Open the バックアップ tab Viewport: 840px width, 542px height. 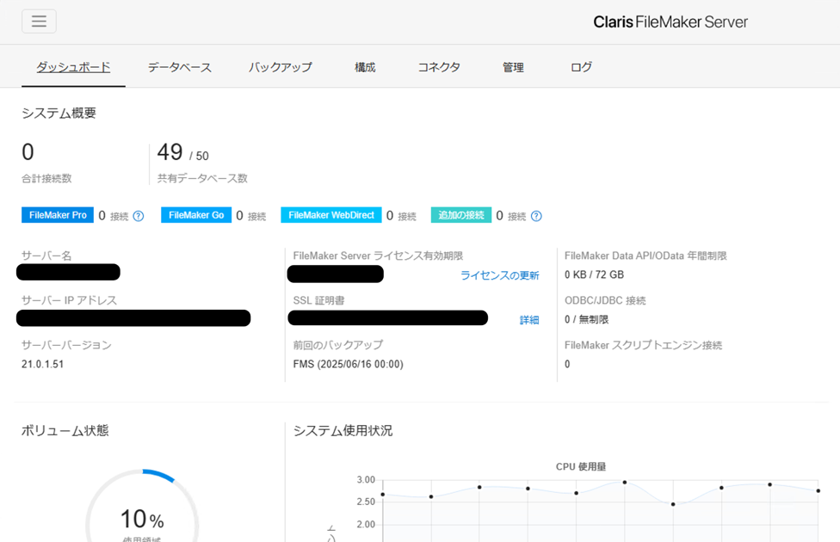(x=281, y=67)
